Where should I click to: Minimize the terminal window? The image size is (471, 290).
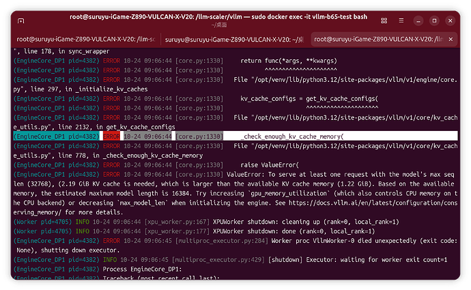[418, 20]
